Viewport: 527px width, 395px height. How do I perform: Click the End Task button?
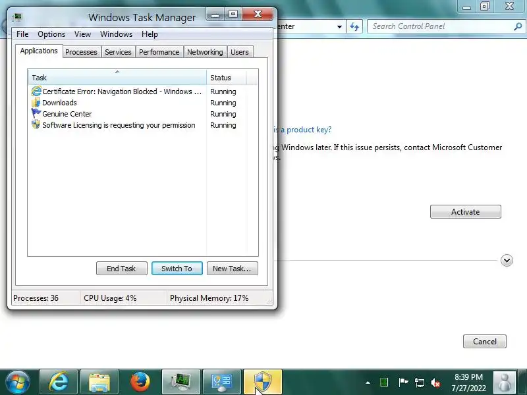(122, 269)
